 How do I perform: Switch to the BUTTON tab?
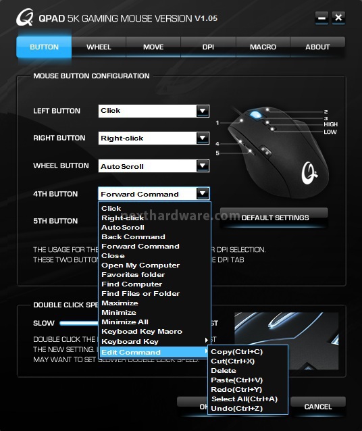pyautogui.click(x=44, y=47)
